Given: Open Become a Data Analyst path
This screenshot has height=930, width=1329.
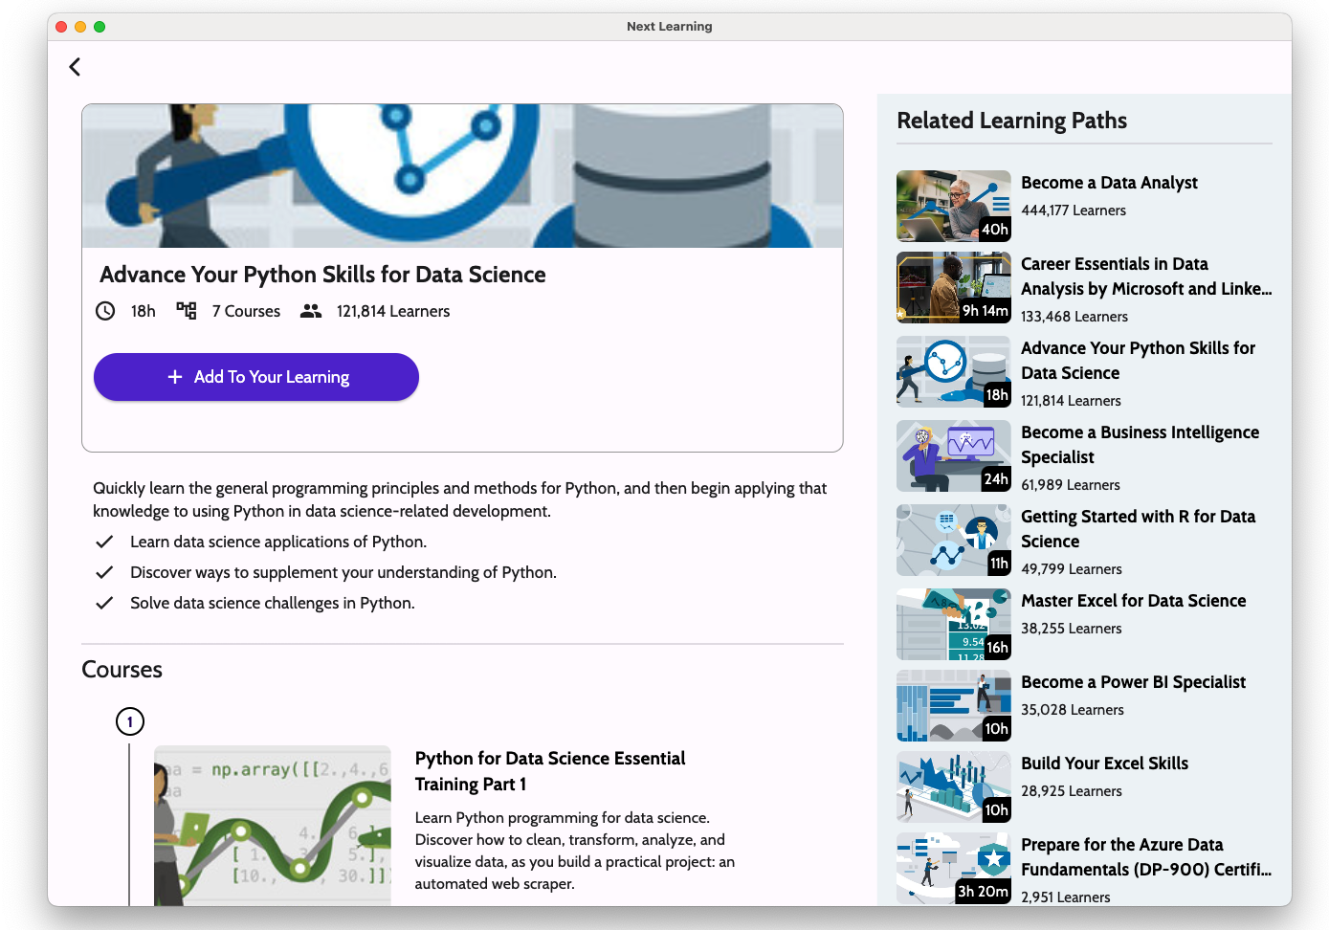Looking at the screenshot, I should click(1109, 183).
